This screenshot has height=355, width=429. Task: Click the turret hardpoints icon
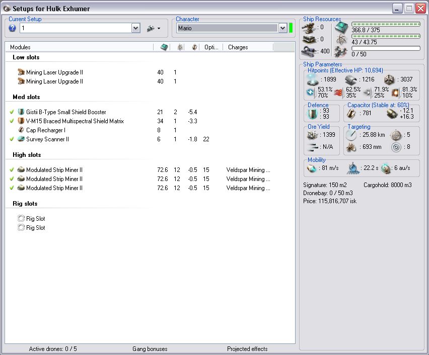tap(309, 28)
